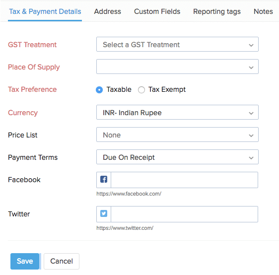Click the blue Save button
Screen dimensions: 279x275
coord(25,261)
